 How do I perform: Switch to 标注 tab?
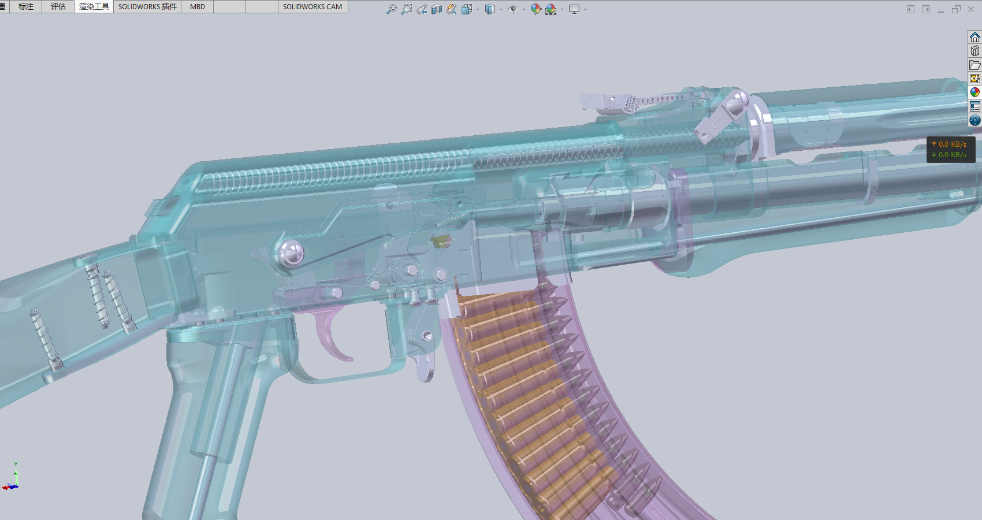pos(26,6)
